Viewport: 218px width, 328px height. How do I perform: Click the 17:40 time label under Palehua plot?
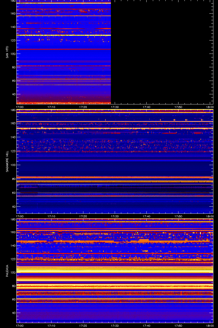click(147, 326)
